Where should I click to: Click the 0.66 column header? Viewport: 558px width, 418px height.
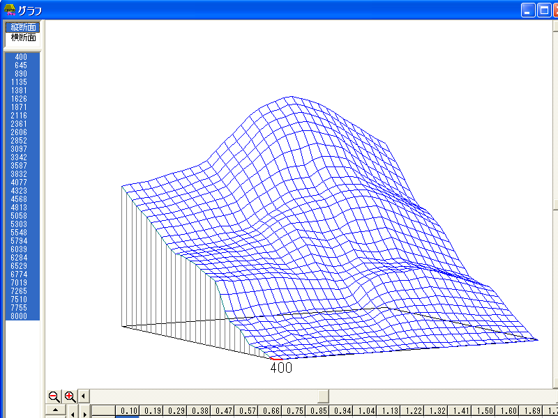270,411
